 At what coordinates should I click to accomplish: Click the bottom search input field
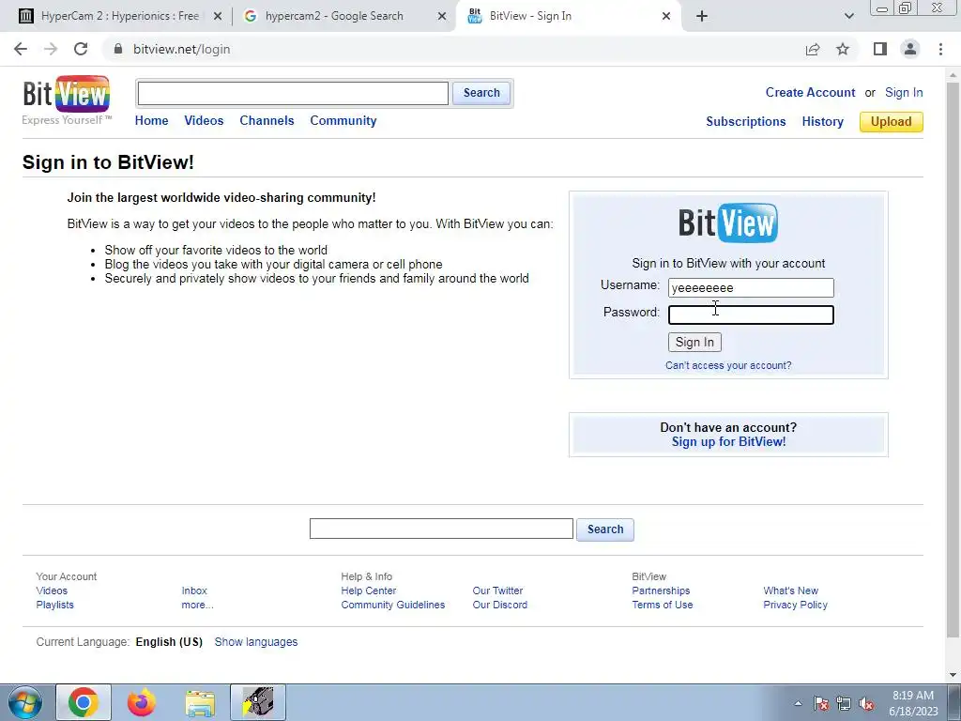[441, 529]
